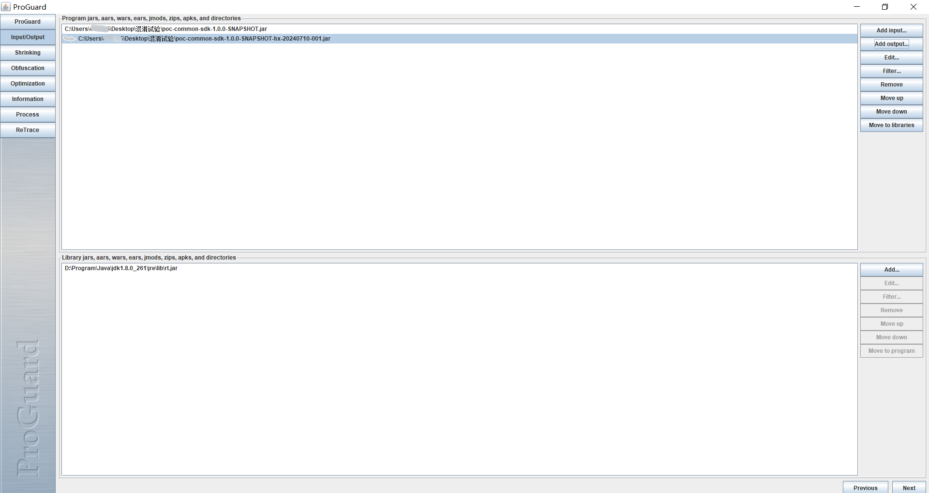
Task: Open the Shrinking tab
Action: 28,53
